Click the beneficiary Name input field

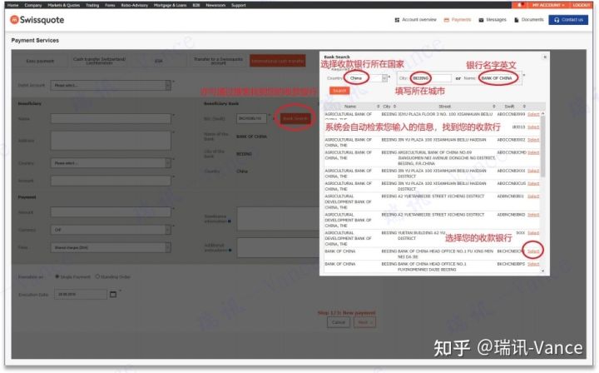click(111, 118)
